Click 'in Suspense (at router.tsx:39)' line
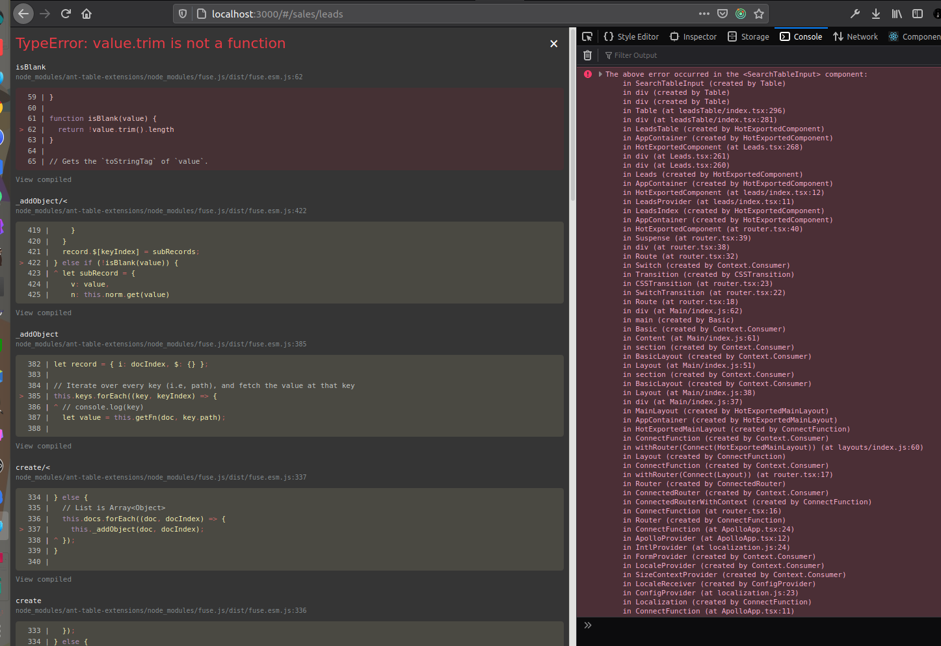The image size is (941, 646). point(687,238)
